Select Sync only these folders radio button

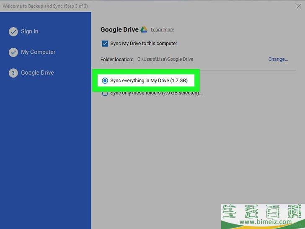pyautogui.click(x=105, y=94)
